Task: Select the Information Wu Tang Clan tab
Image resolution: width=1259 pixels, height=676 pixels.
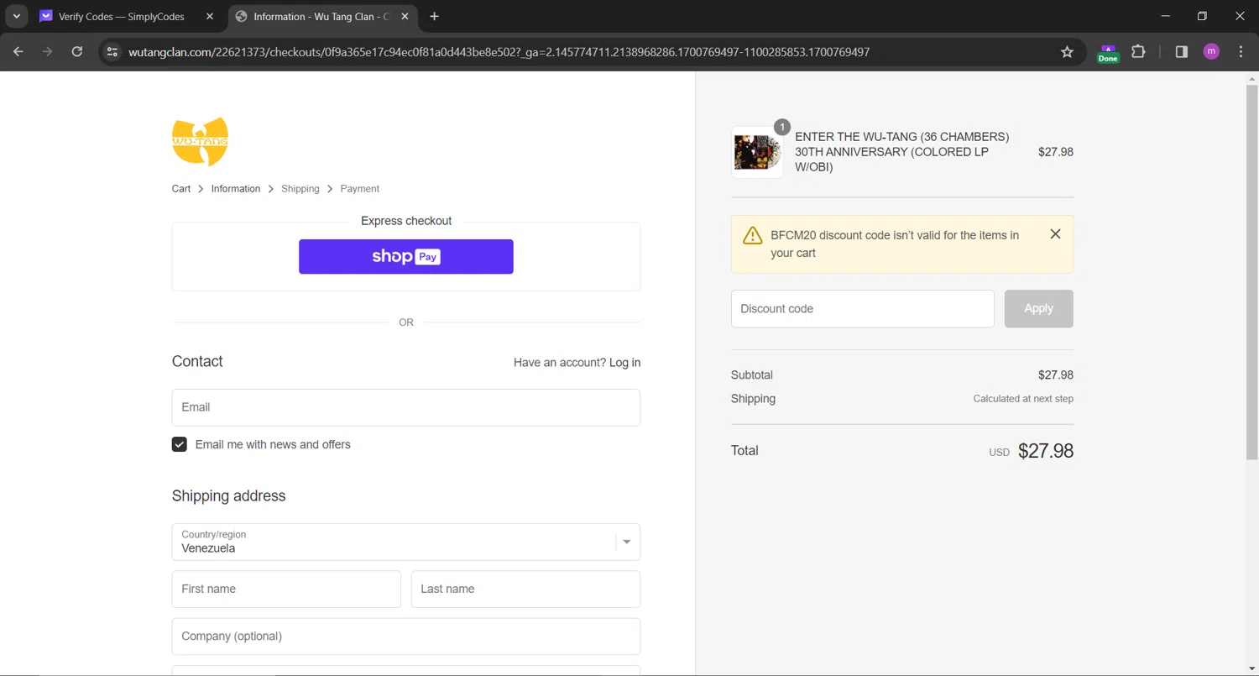Action: 324,17
